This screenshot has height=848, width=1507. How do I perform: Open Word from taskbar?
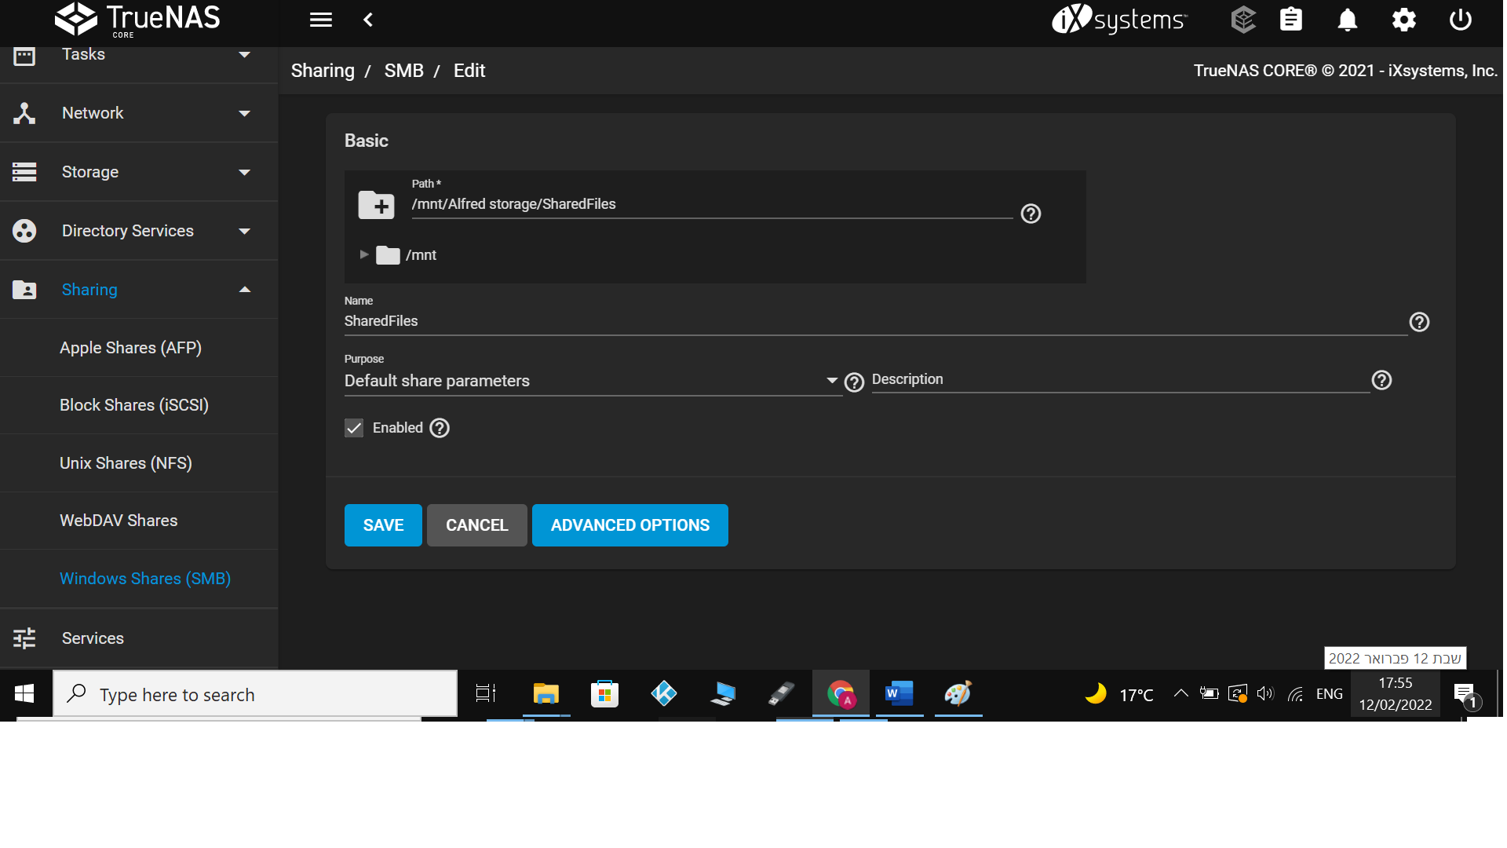click(899, 694)
